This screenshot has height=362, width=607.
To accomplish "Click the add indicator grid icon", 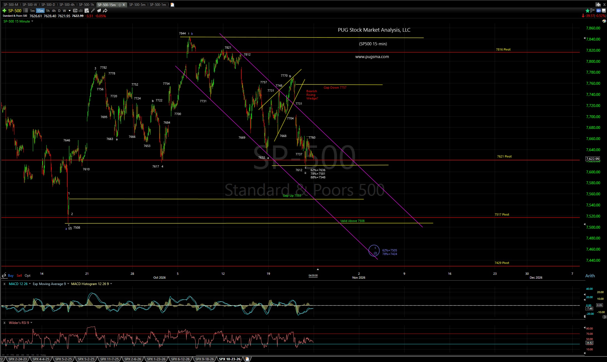I will [x=86, y=11].
